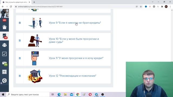Click the Windows search box "Введите здесь текст для поиска"
The width and height of the screenshot is (173, 97).
point(28,95)
